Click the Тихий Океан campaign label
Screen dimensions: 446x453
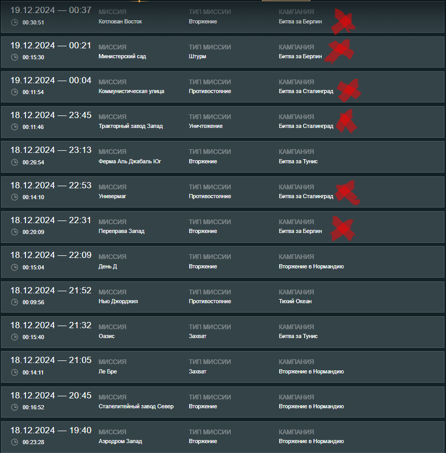[295, 301]
